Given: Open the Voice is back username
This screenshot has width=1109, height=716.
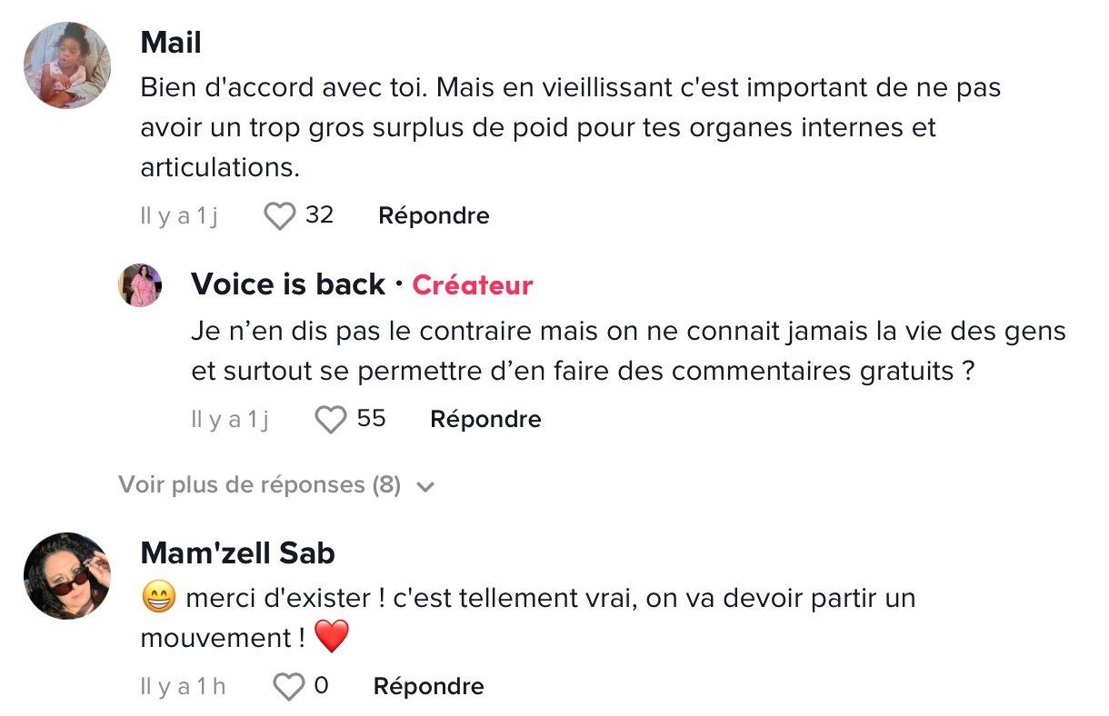Looking at the screenshot, I should pos(287,284).
